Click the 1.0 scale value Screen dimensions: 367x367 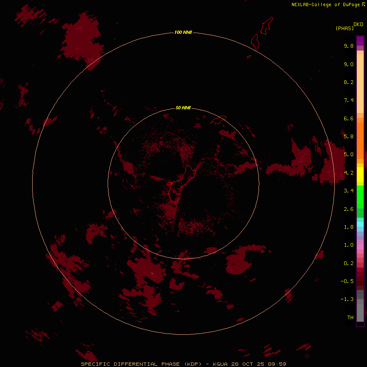(349, 245)
